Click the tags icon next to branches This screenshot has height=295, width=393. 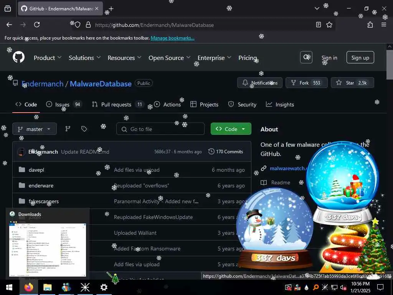(x=84, y=129)
